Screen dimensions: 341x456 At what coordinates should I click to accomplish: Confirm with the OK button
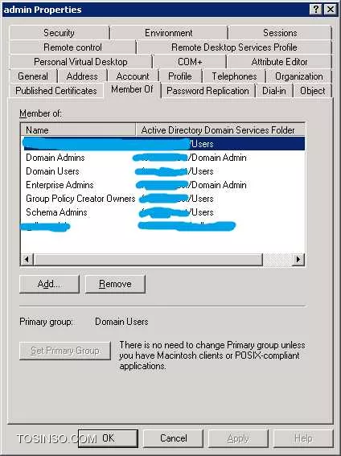[x=108, y=438]
